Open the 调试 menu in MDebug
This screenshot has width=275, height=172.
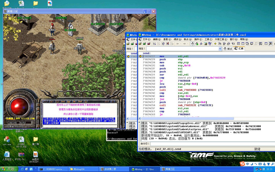coord(177,39)
